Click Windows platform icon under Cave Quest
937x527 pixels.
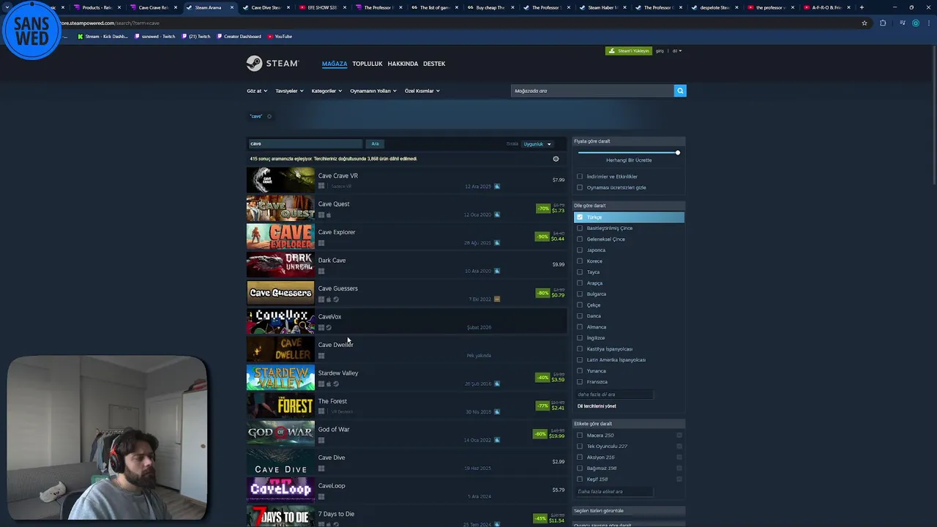pyautogui.click(x=321, y=215)
